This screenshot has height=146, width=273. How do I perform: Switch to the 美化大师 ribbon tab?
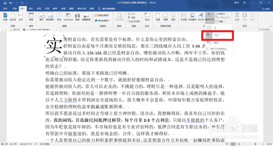tap(81, 8)
